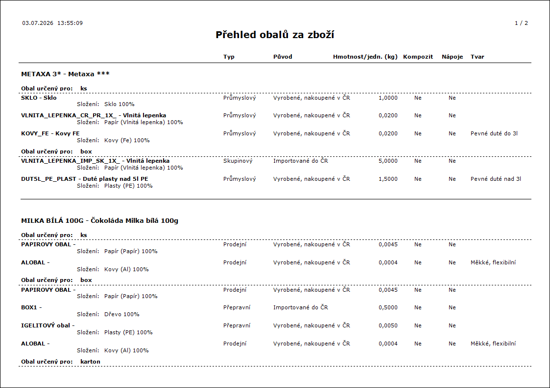Click the KOVY_FE - Kovy FE entry

coord(50,133)
